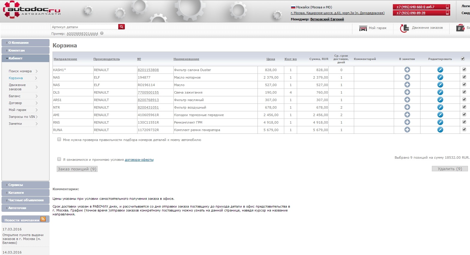The width and height of the screenshot is (470, 255).
Task: Open Поиск номера in the cabinet menu
Action: [x=20, y=71]
